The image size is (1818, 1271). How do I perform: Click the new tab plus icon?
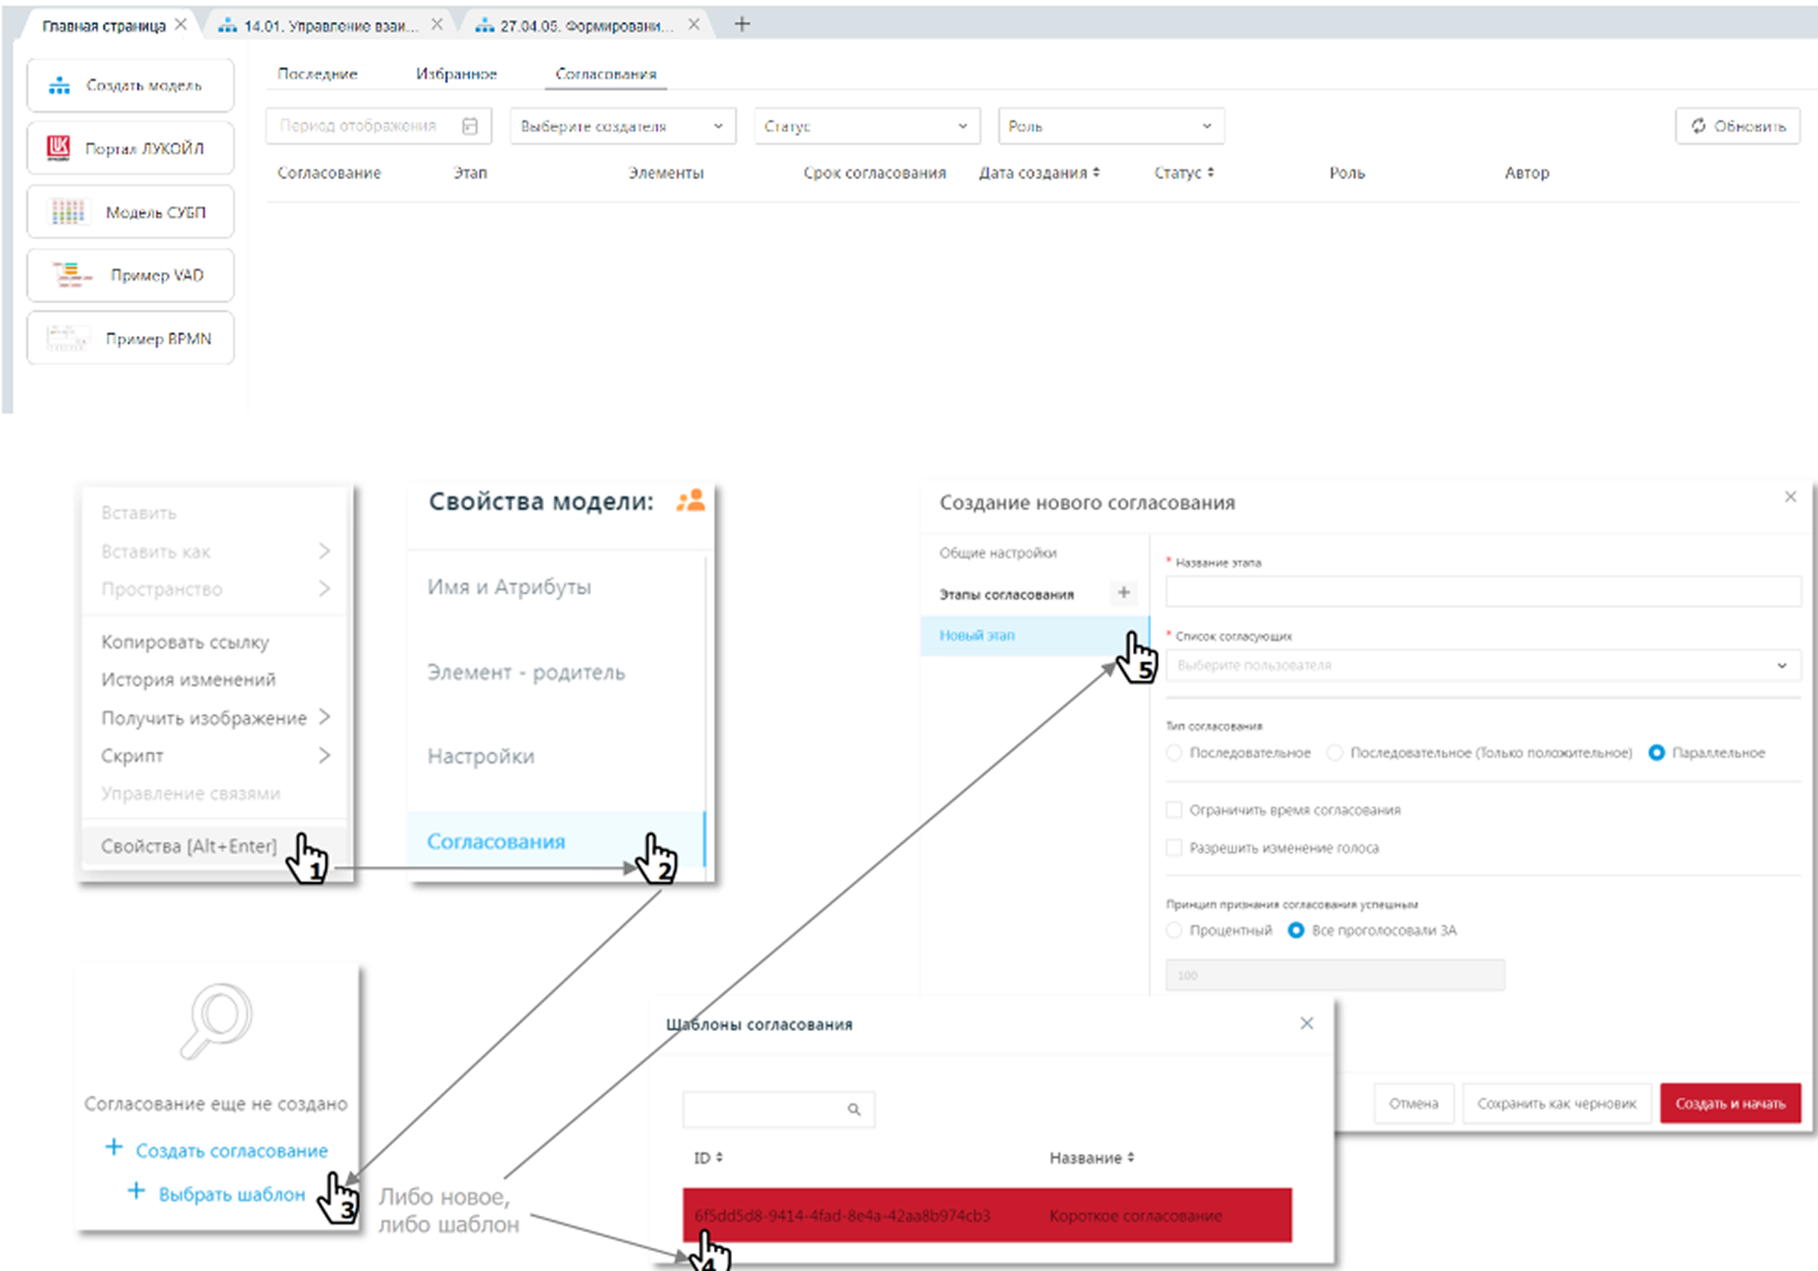coord(741,24)
